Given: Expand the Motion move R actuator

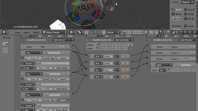Looking at the screenshot, I should [153, 53].
